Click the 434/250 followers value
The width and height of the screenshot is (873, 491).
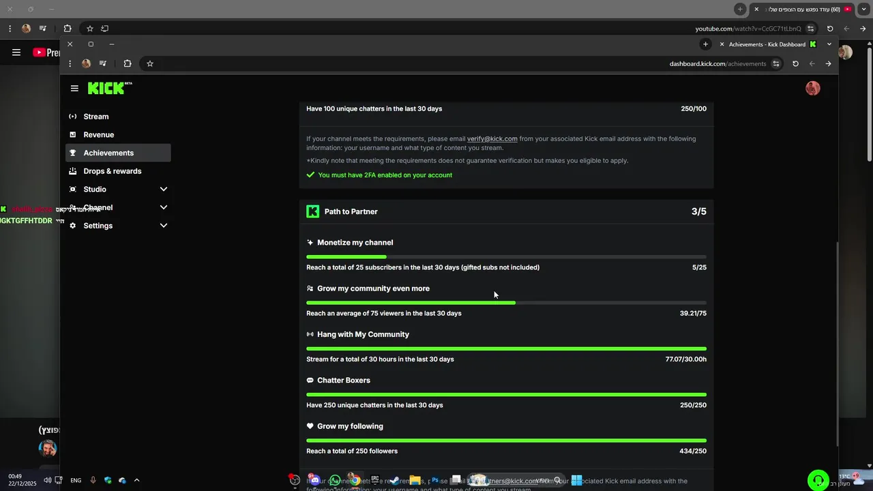(x=693, y=451)
